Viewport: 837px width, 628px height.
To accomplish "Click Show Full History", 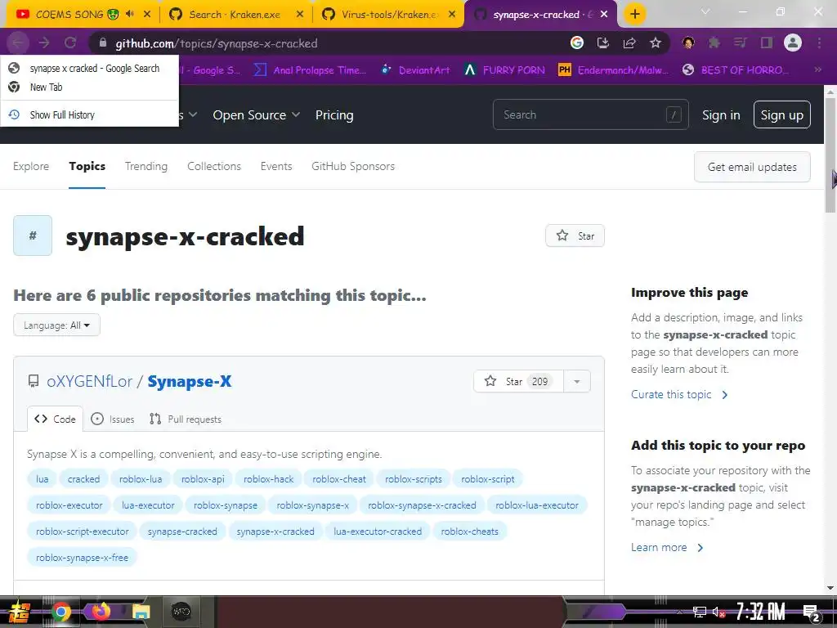I will [90, 114].
